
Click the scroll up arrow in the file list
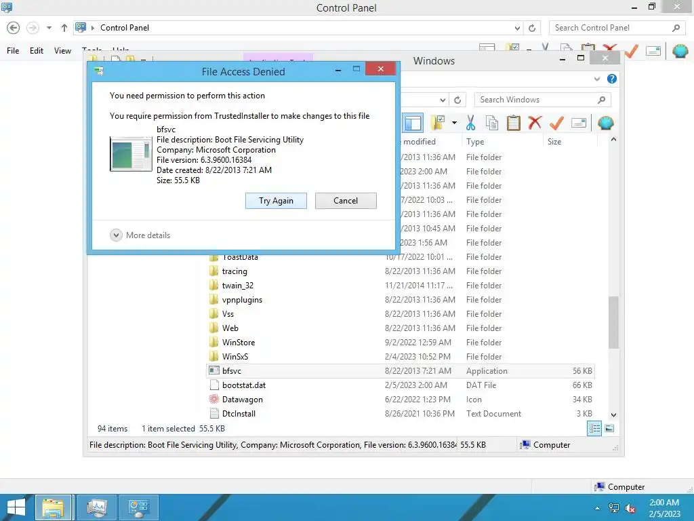613,139
